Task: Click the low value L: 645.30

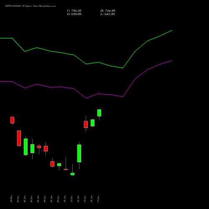Action: coord(107,14)
